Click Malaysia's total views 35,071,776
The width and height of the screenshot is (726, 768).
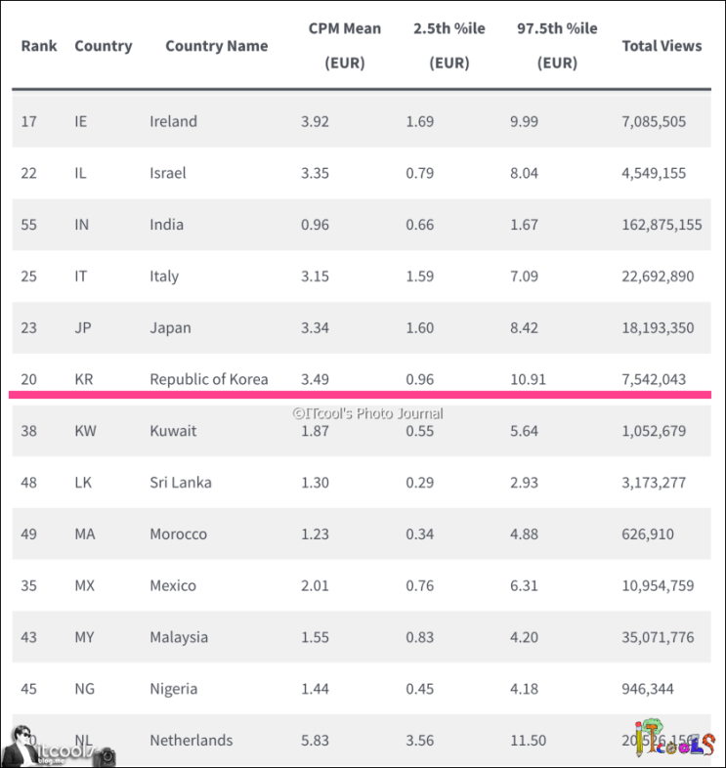(x=658, y=637)
